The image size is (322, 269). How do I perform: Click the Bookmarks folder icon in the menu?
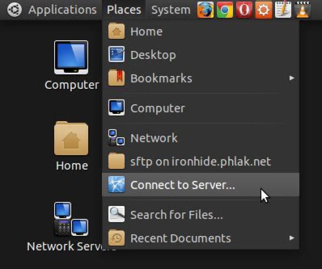[x=116, y=78]
